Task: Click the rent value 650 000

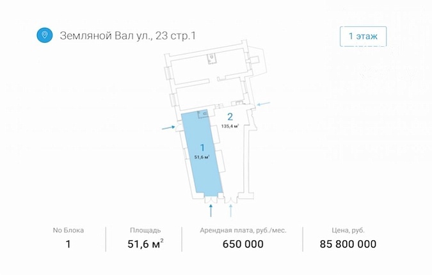Action: click(x=243, y=244)
